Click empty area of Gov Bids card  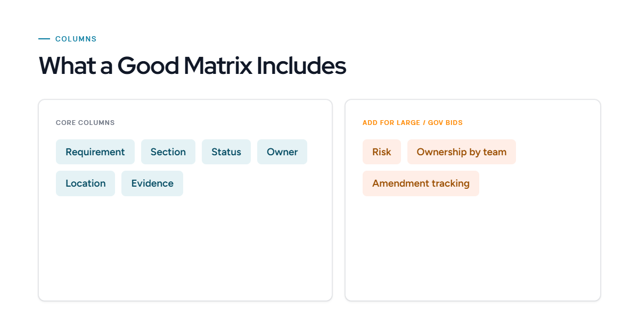473,250
